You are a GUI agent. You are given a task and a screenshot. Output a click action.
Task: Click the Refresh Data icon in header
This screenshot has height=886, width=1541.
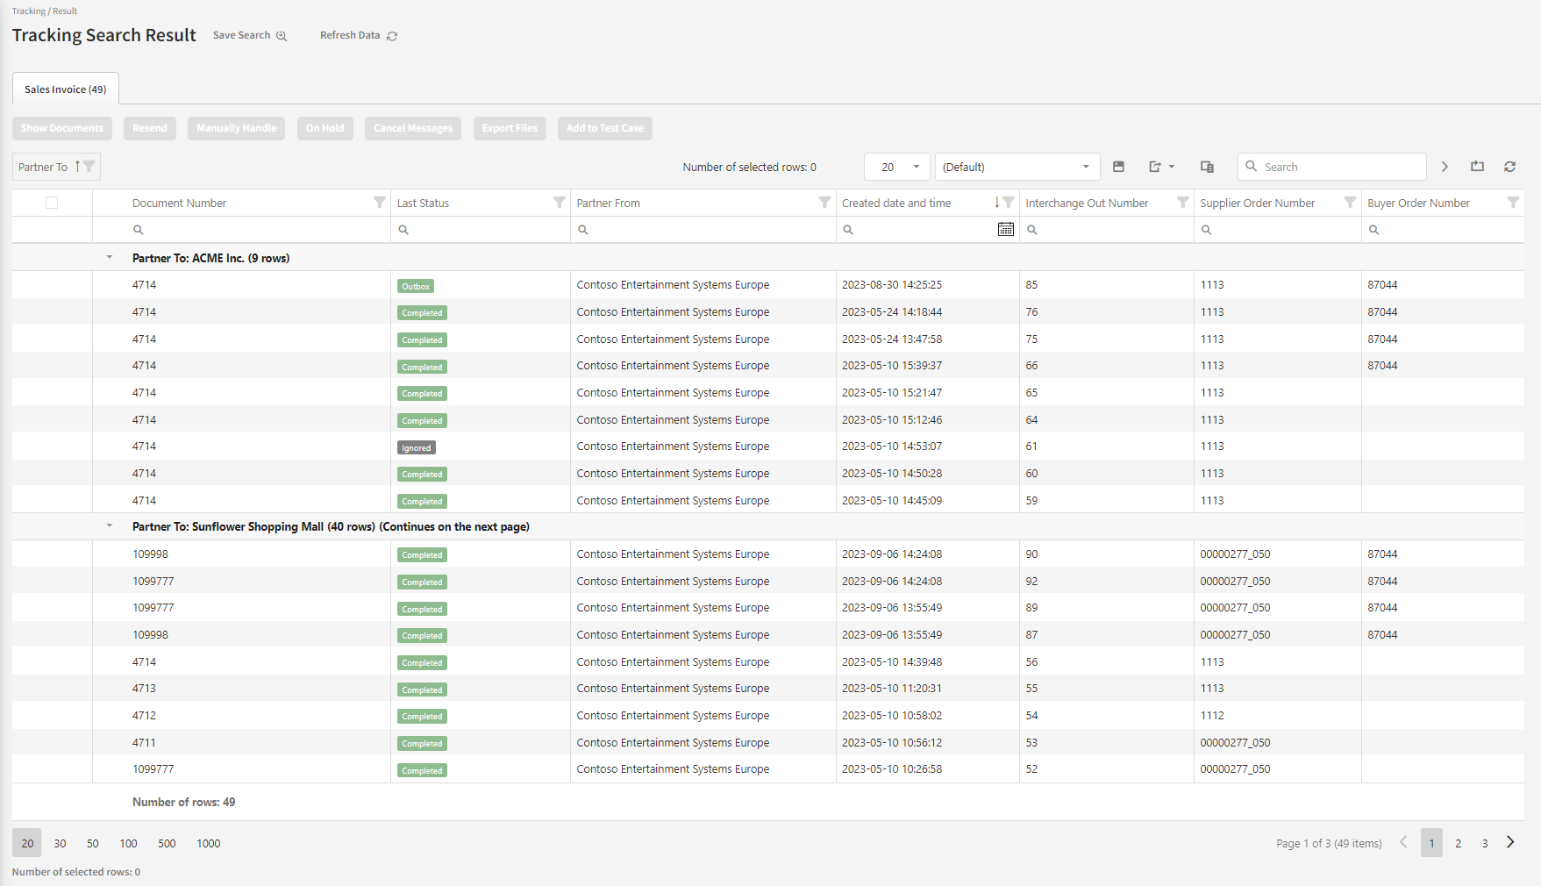392,36
